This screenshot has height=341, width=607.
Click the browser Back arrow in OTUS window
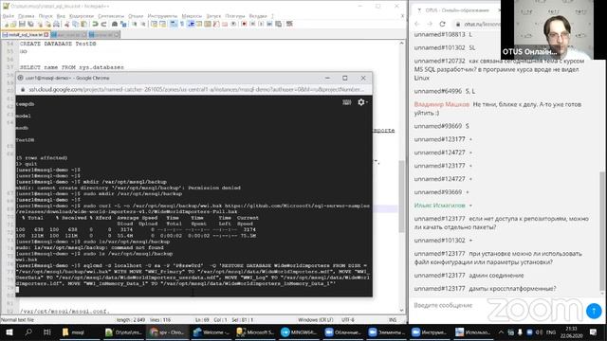(x=417, y=24)
